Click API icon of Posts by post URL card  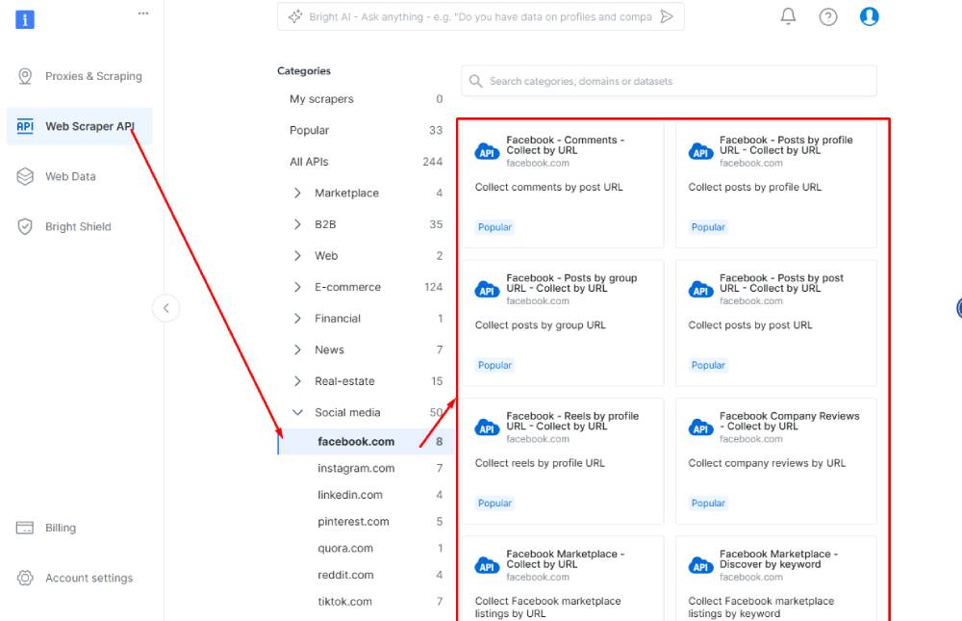coord(700,290)
